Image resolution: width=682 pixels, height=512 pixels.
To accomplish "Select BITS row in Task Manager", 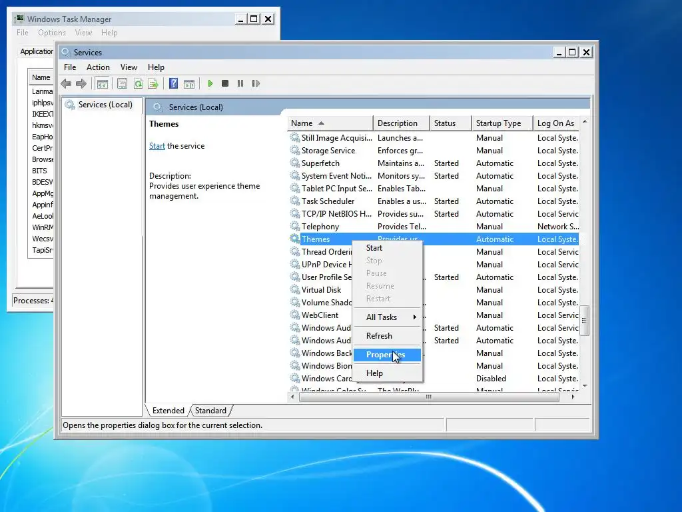I will 41,171.
